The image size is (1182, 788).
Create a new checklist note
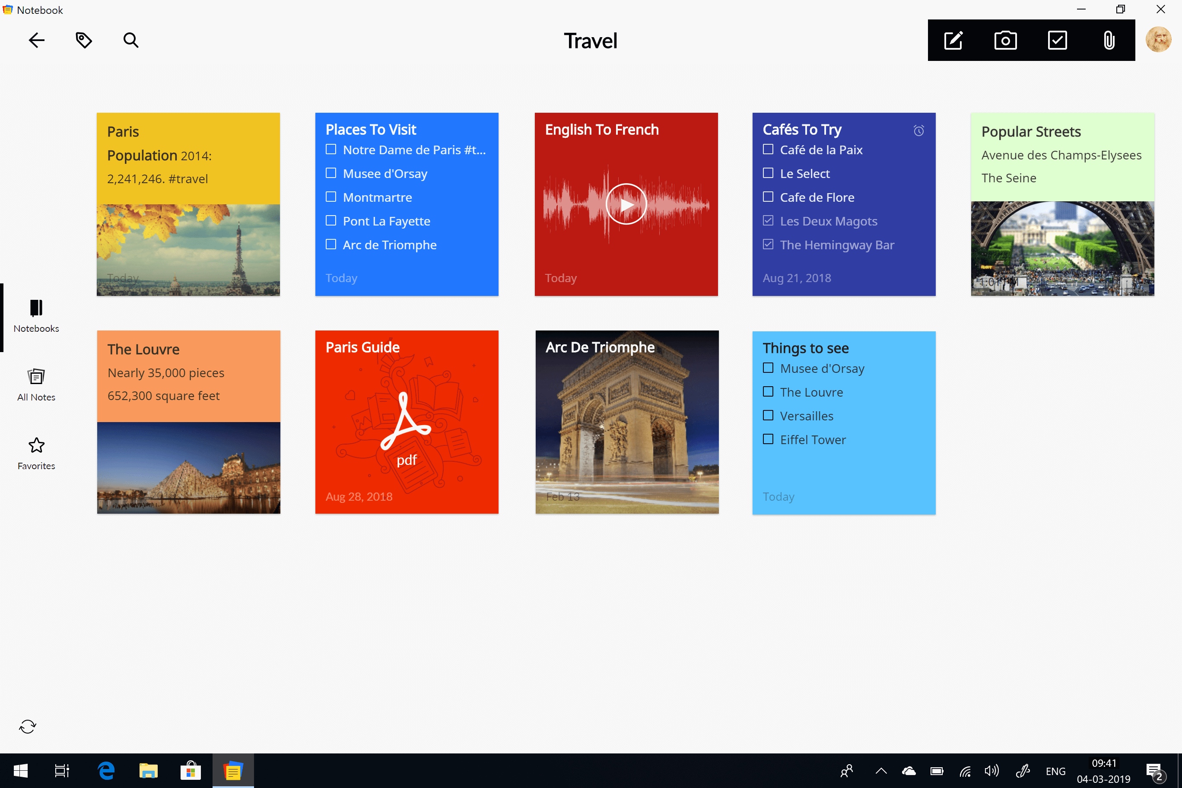(1058, 40)
